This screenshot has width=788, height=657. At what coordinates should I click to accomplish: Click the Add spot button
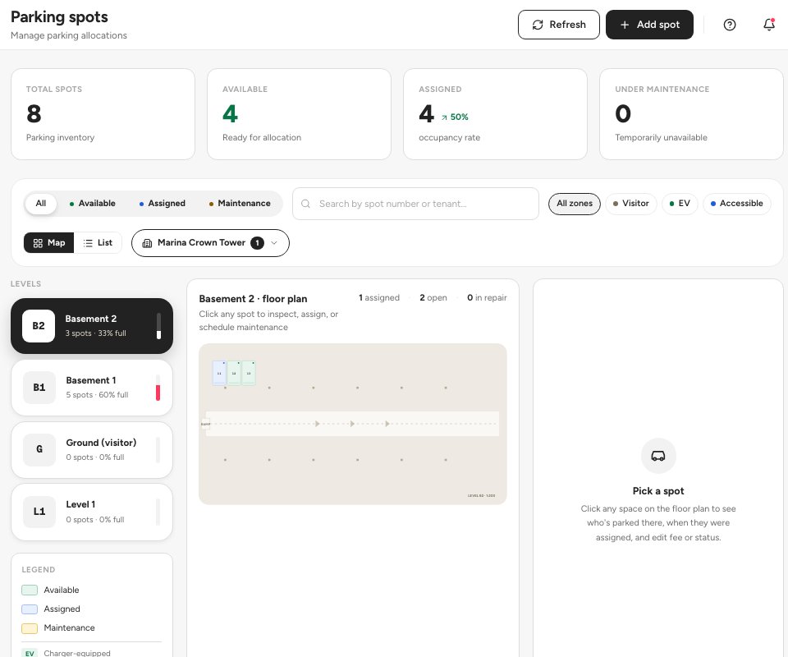(649, 25)
